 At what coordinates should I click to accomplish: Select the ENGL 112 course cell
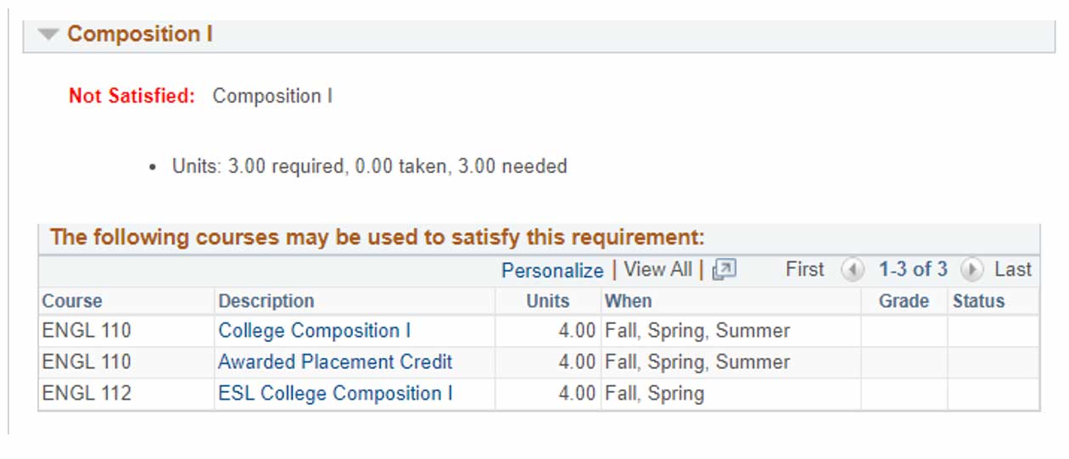[x=87, y=394]
